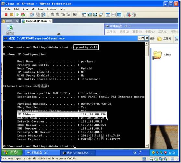This screenshot has width=181, height=163.
Task: Click the Summary view icon
Action: coord(108,15)
